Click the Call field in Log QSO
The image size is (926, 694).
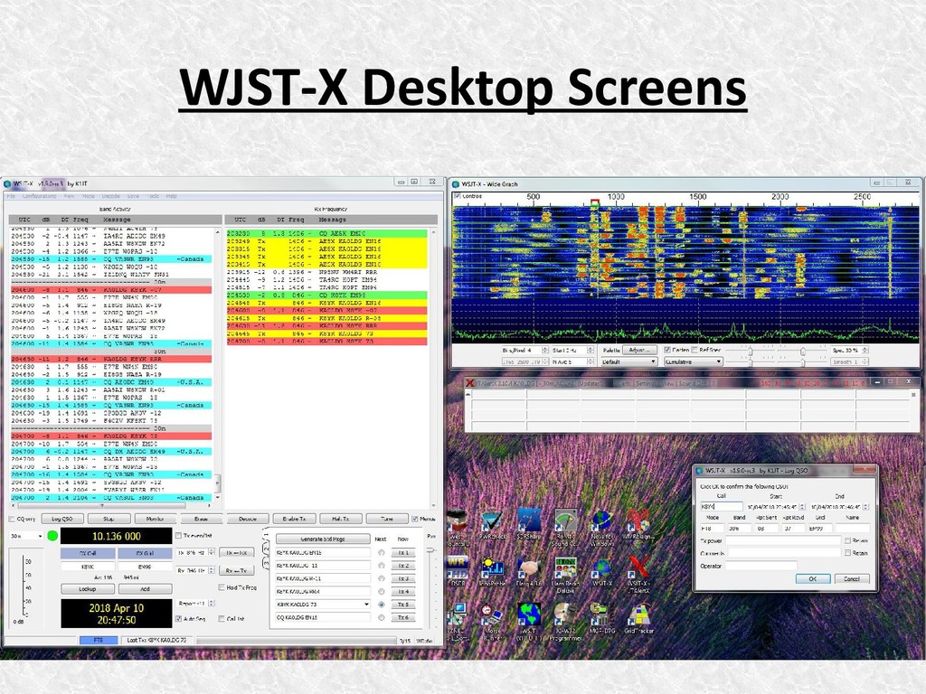(x=721, y=507)
